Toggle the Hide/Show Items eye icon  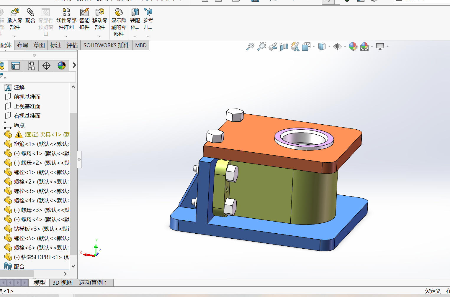tap(337, 47)
